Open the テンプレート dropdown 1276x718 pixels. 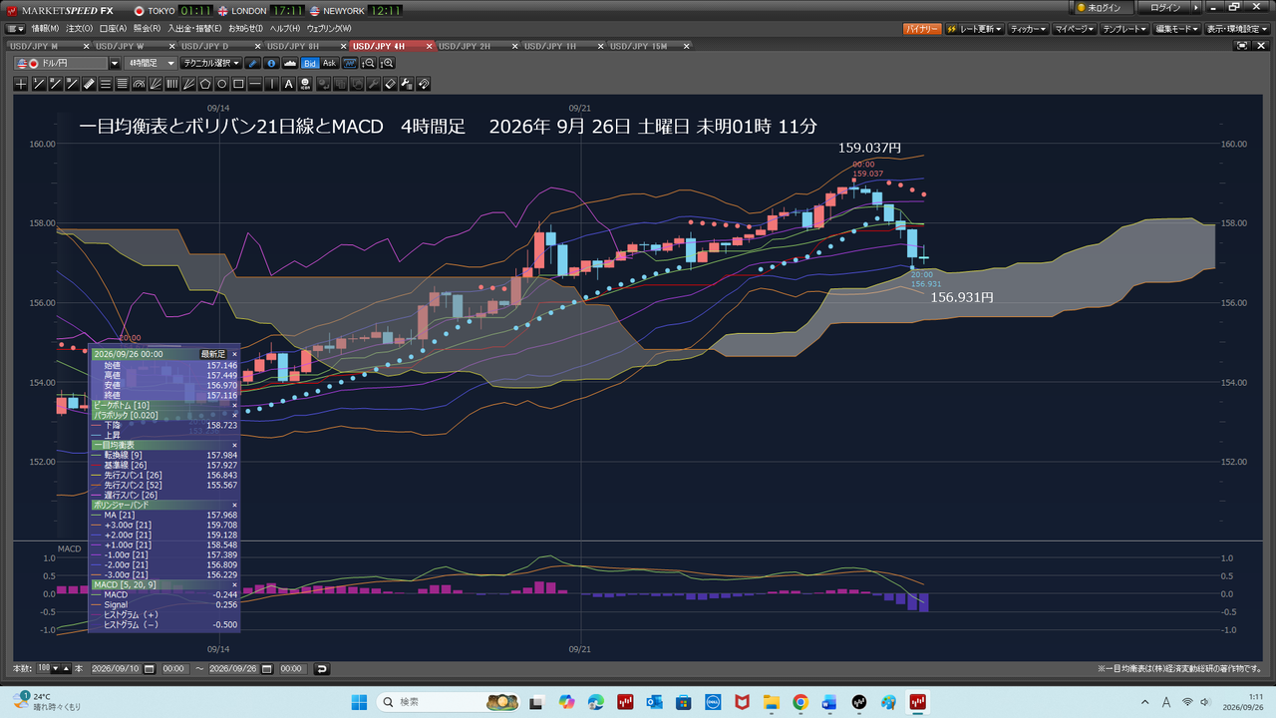tap(1126, 29)
